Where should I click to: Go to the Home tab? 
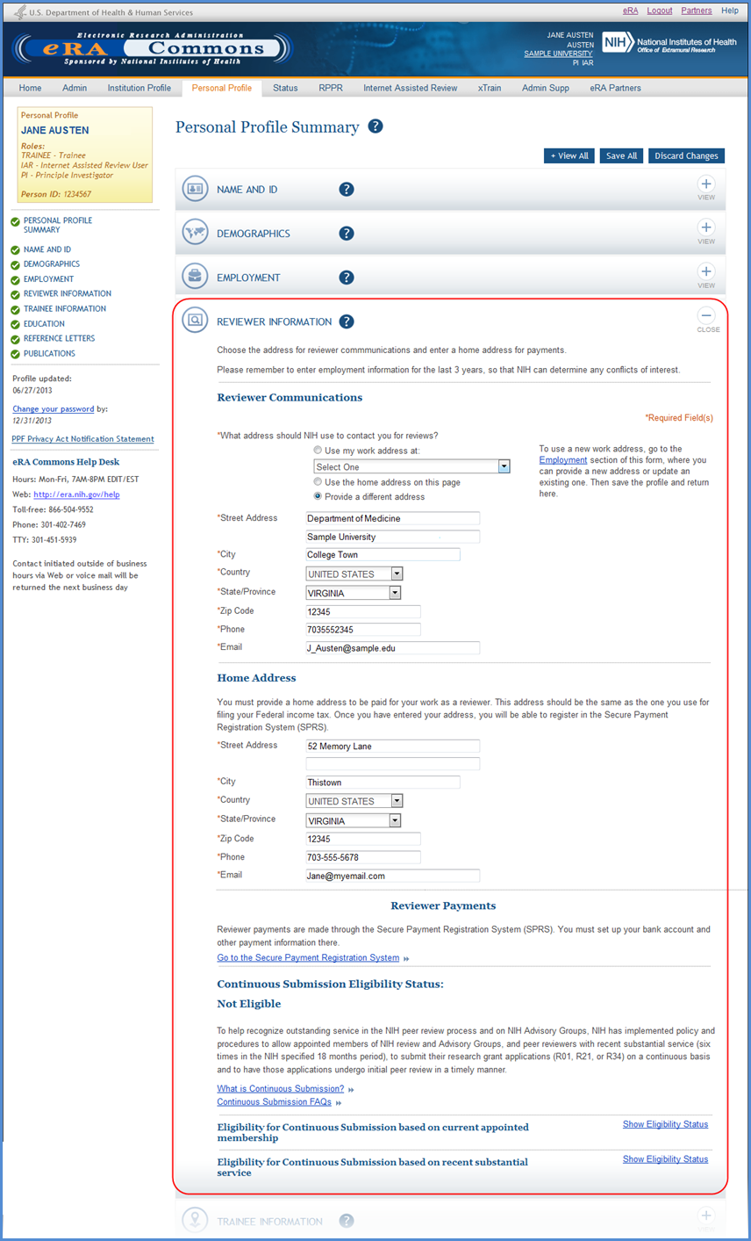[31, 88]
